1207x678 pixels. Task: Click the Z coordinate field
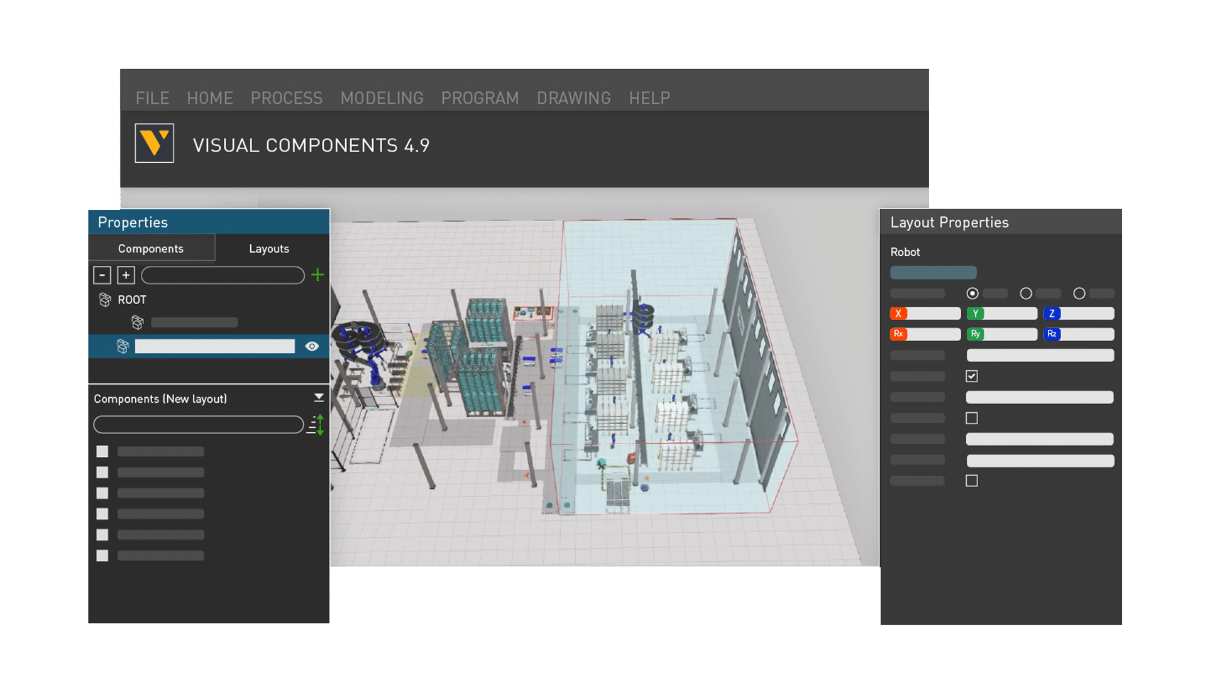click(1079, 314)
